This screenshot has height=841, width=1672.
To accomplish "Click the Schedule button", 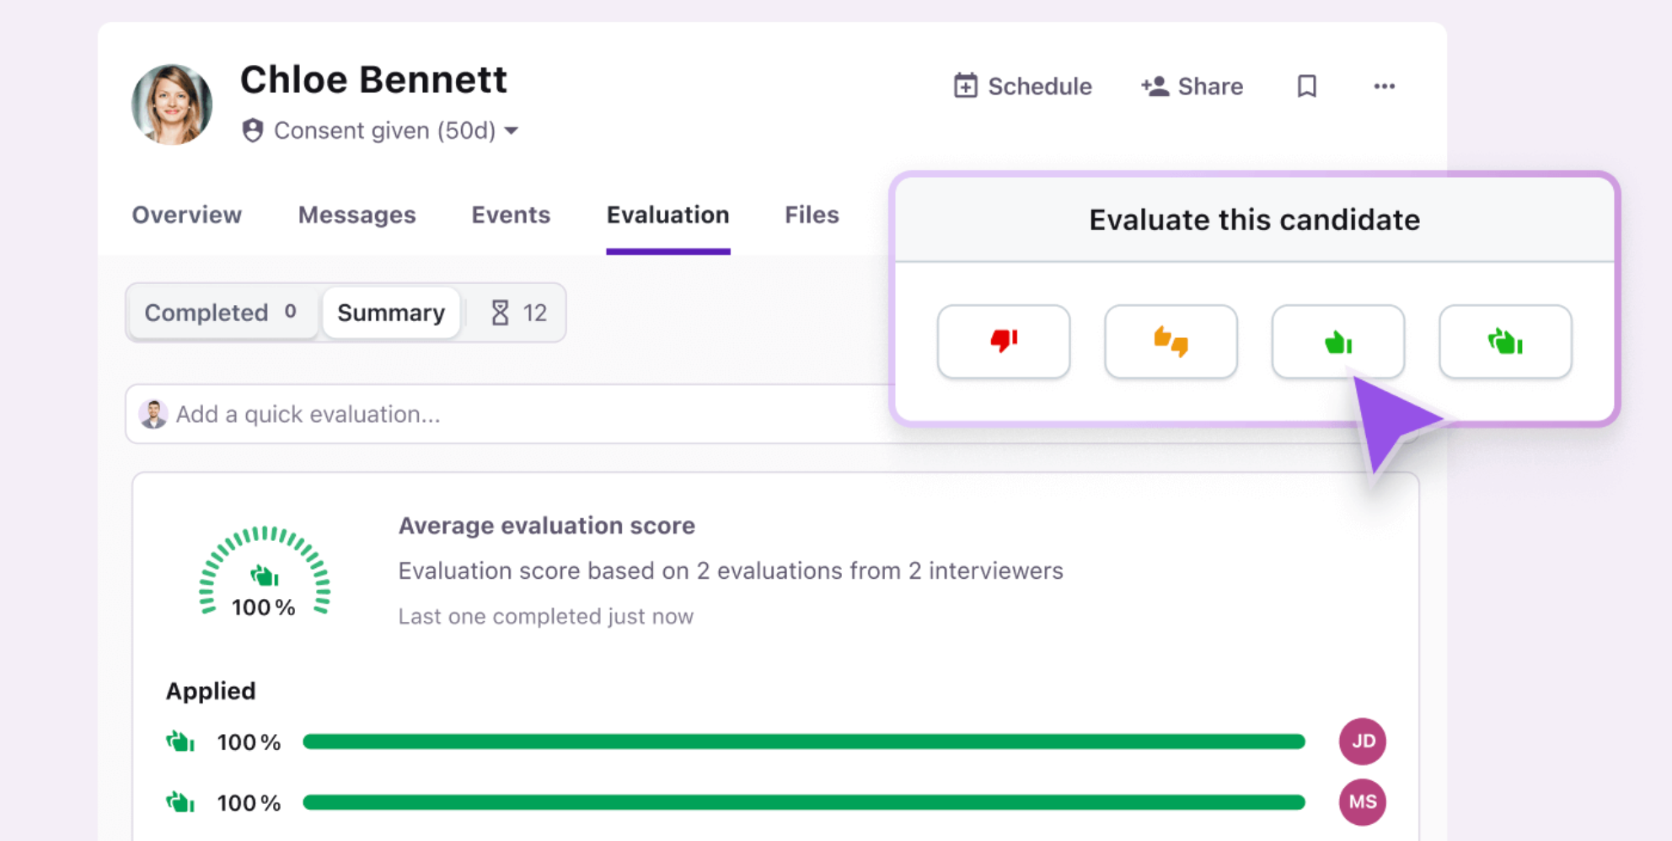I will (1022, 86).
